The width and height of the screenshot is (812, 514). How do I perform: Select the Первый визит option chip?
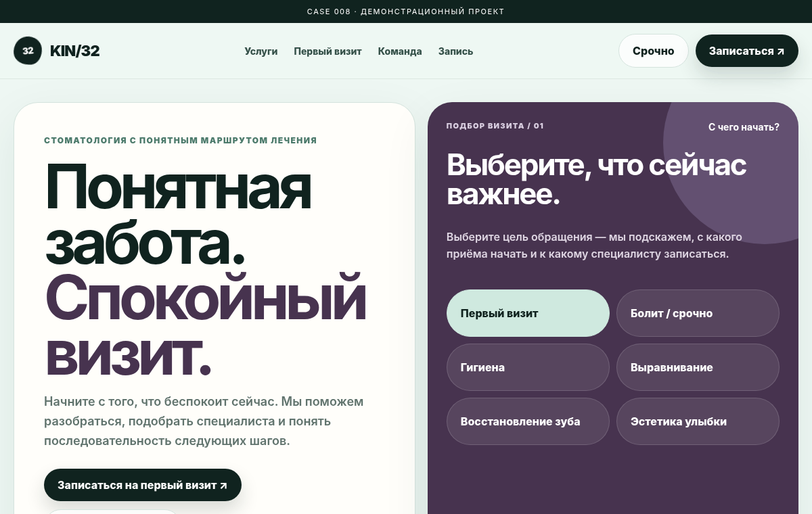(528, 313)
